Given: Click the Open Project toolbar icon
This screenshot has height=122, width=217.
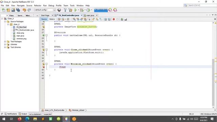Looking at the screenshot, I should coord(13,10).
